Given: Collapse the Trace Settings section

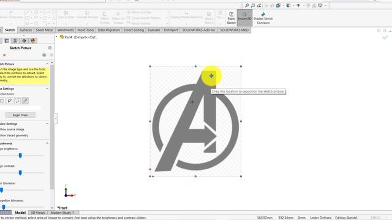Looking at the screenshot, I should coord(47,89).
